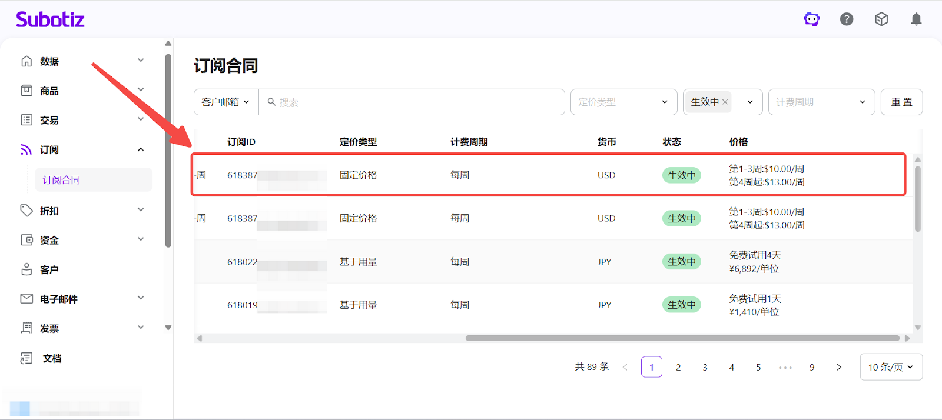Screen dimensions: 942x420
Task: Open the 计费周期 filter dropdown
Action: click(821, 102)
